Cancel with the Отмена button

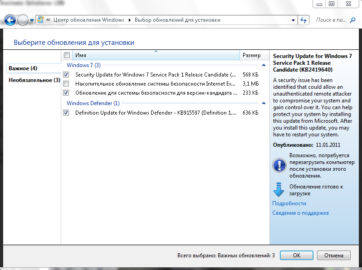point(334,255)
